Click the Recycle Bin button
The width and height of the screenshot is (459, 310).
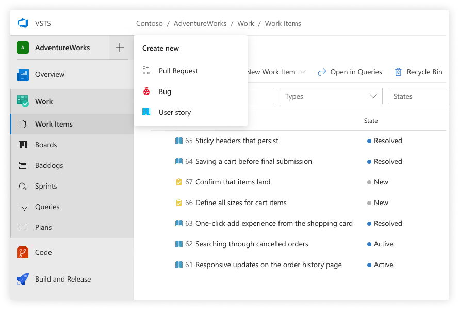(x=419, y=72)
